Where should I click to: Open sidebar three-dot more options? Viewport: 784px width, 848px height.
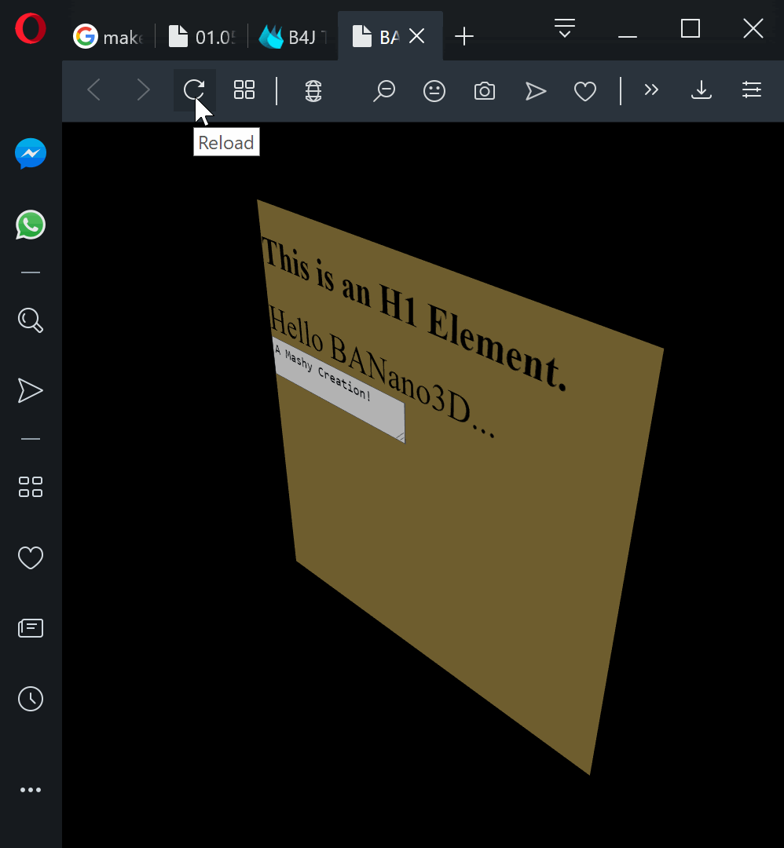click(x=31, y=790)
